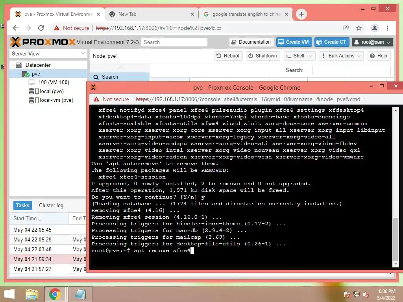The height and width of the screenshot is (302, 403).
Task: Switch to the New Tab browser tab
Action: (x=152, y=14)
